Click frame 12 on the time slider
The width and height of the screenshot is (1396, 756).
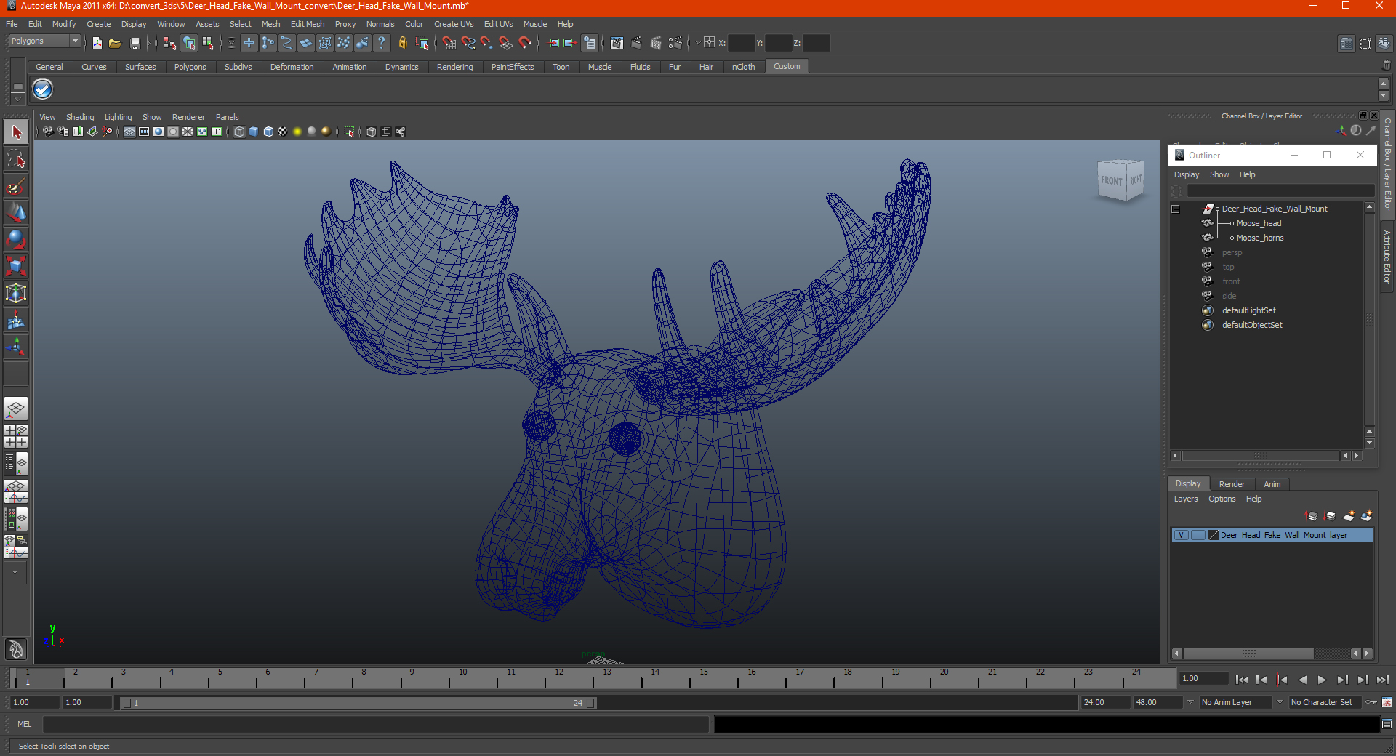(x=558, y=678)
